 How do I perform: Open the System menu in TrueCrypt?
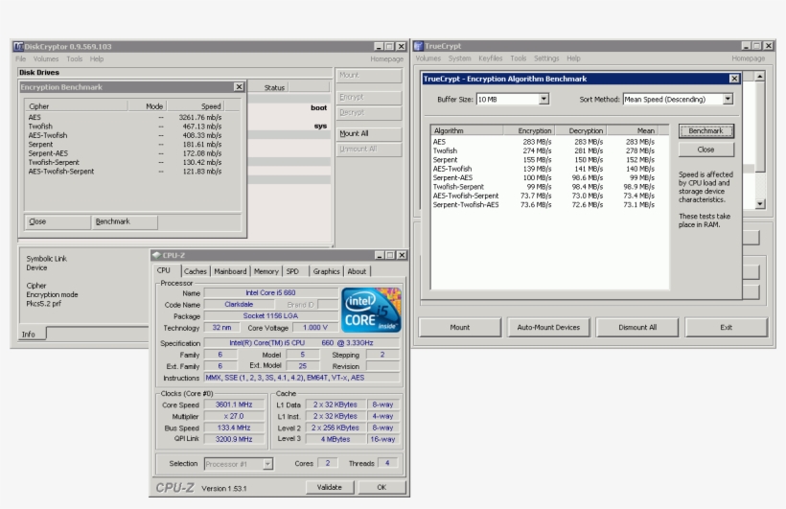[460, 58]
